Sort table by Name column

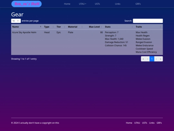pos(27,27)
